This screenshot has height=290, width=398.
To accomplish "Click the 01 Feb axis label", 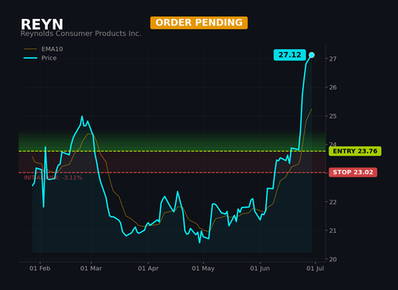I will 40,269.
